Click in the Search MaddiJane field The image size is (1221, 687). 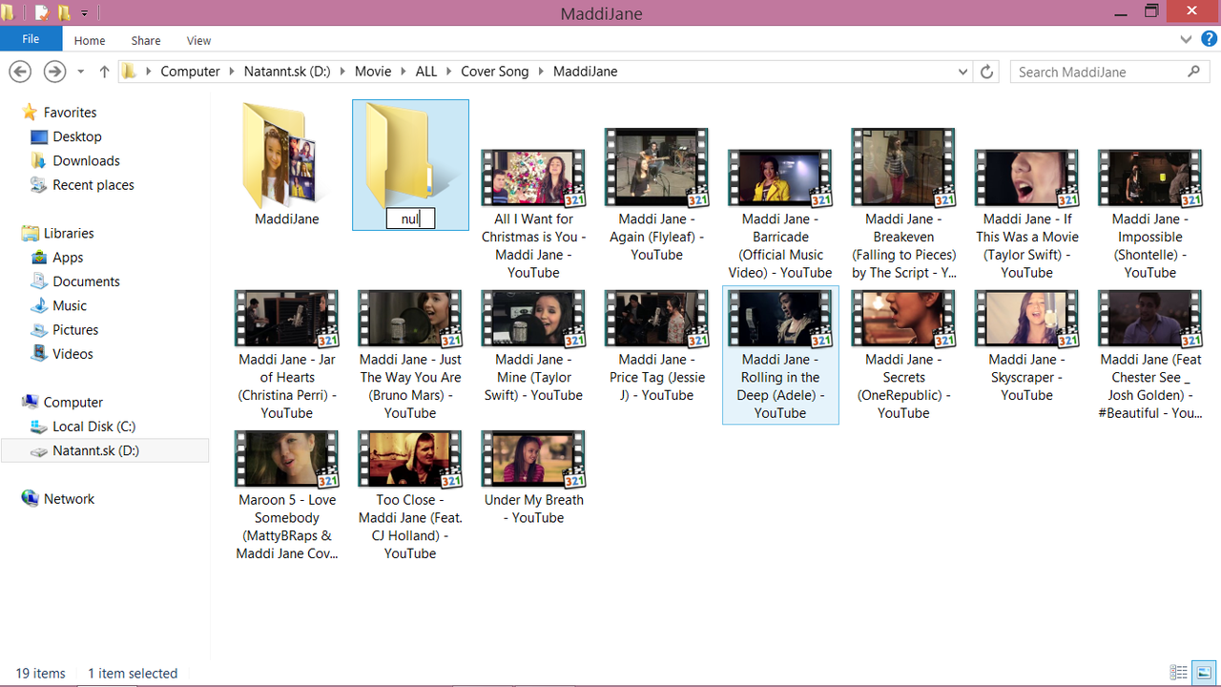(x=1097, y=72)
